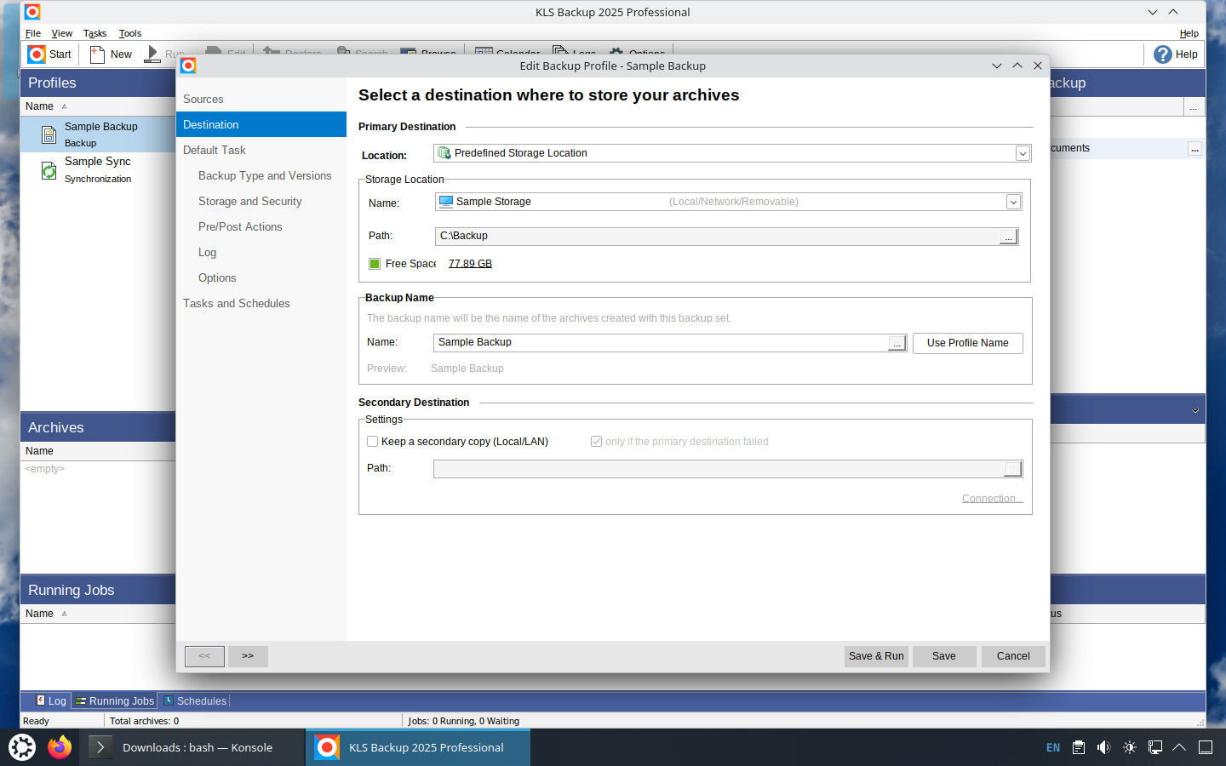Open the Tools menu
Image resolution: width=1226 pixels, height=766 pixels.
coord(130,33)
